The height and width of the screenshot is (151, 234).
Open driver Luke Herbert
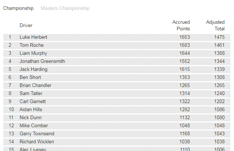pos(33,37)
